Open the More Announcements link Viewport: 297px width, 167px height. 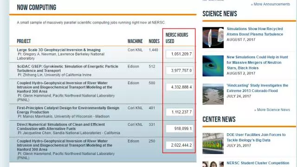271,4
